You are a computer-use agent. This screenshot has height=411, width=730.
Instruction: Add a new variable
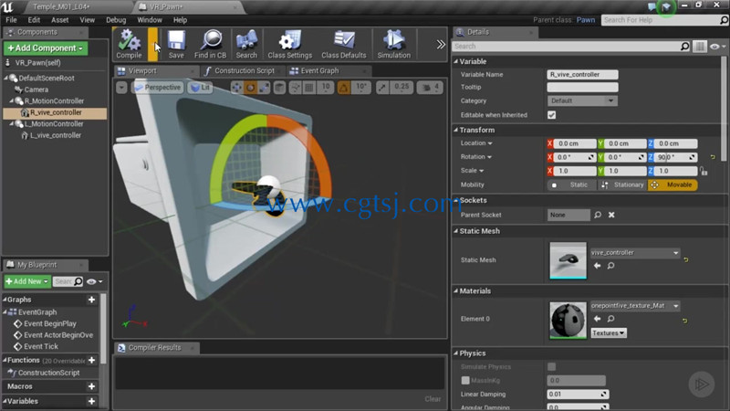92,401
